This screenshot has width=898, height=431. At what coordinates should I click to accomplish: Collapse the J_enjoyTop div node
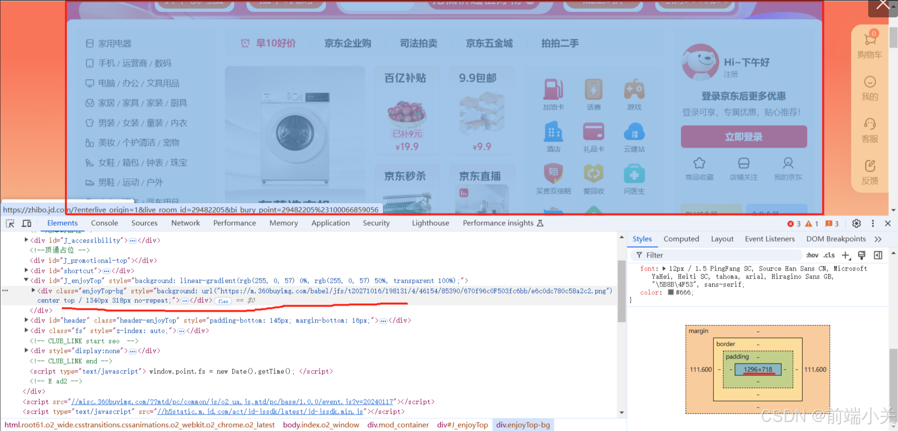pyautogui.click(x=26, y=280)
